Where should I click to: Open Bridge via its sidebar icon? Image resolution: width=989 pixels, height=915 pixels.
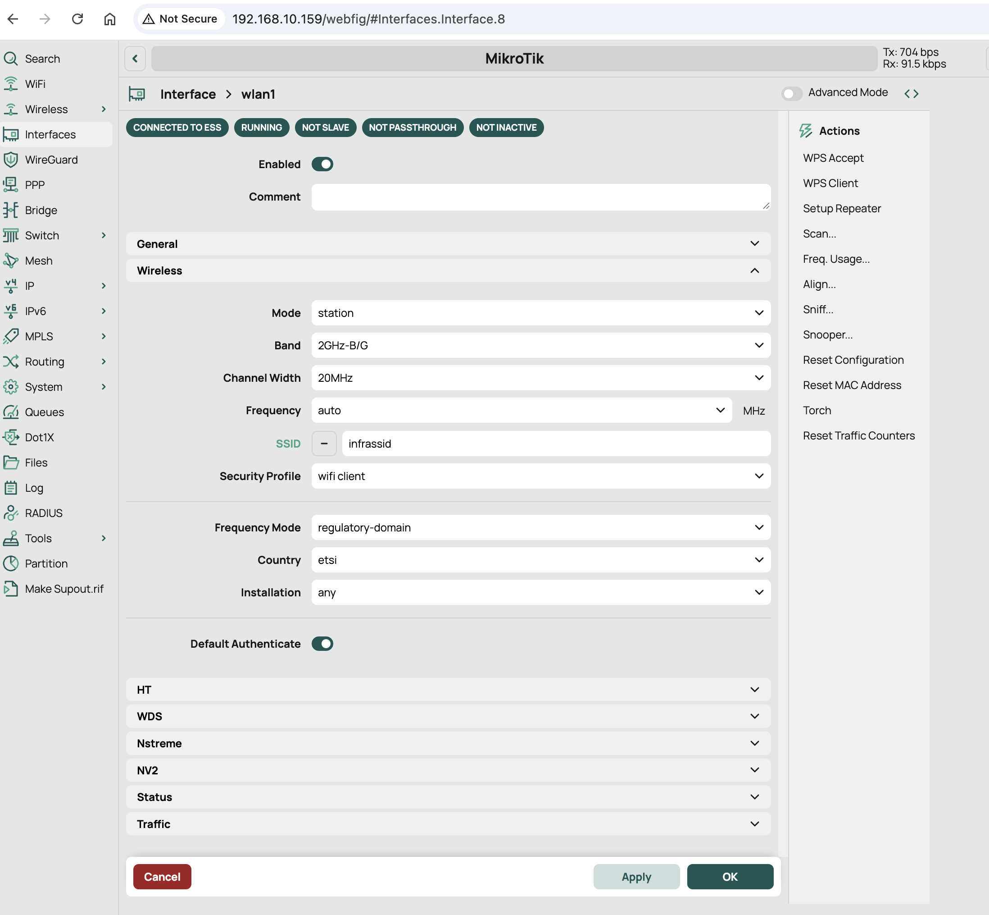10,210
